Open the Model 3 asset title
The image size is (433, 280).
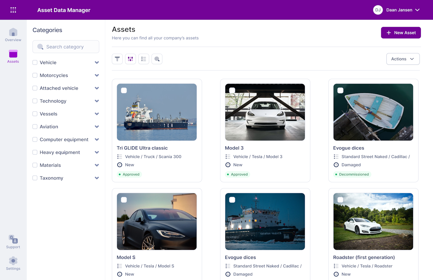pyautogui.click(x=234, y=148)
